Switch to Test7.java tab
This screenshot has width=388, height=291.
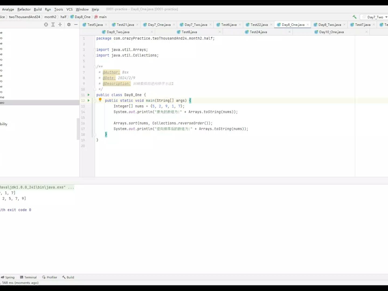363,25
